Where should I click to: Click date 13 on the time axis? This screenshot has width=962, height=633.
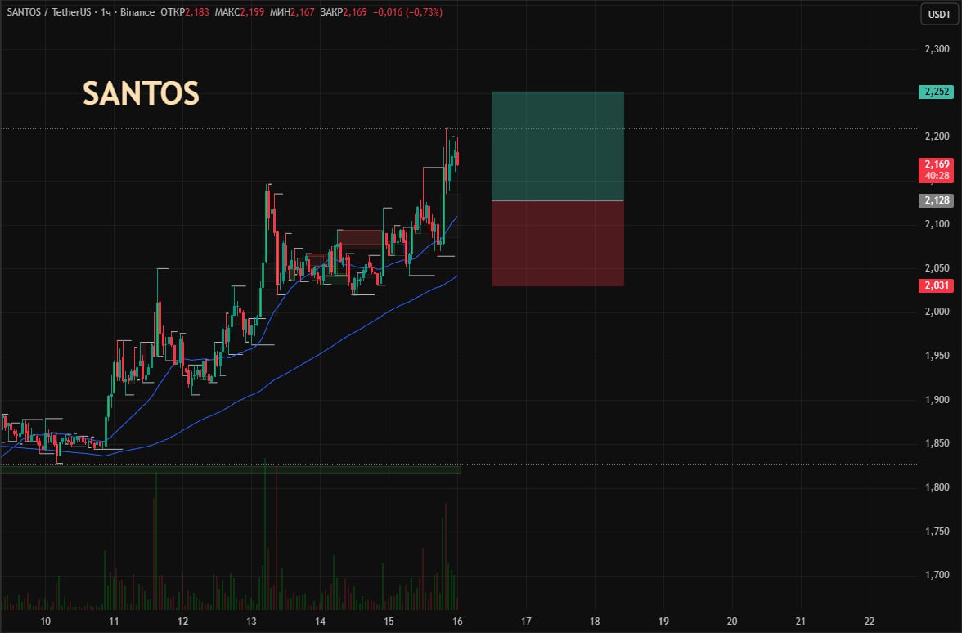pos(251,621)
